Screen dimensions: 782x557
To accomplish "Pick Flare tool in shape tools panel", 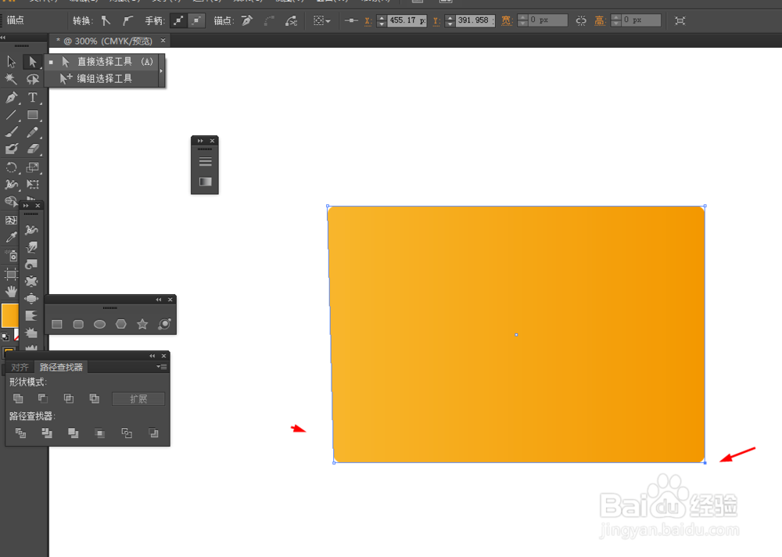I will [x=164, y=325].
